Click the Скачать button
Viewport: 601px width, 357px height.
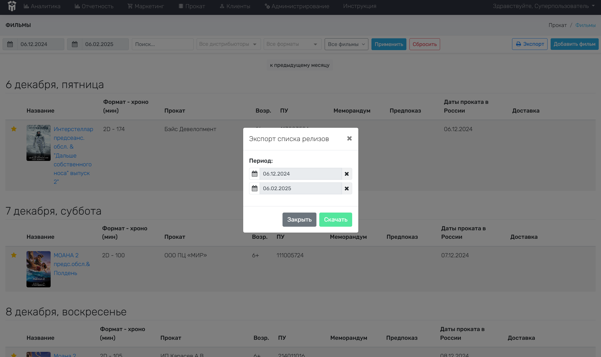pyautogui.click(x=336, y=219)
